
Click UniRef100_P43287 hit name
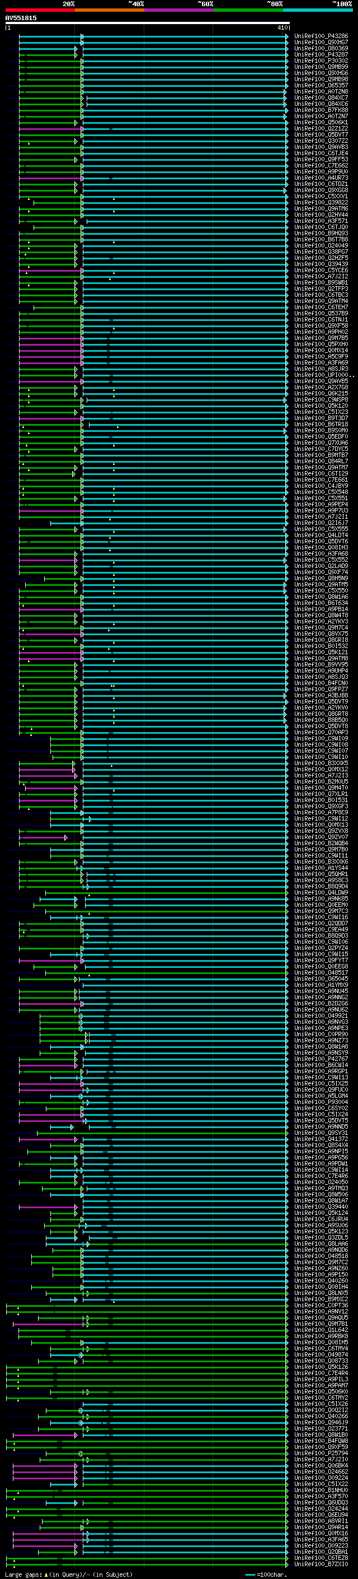(x=321, y=54)
